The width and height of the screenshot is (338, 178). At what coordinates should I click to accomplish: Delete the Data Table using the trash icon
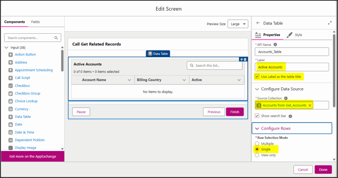[x=245, y=59]
